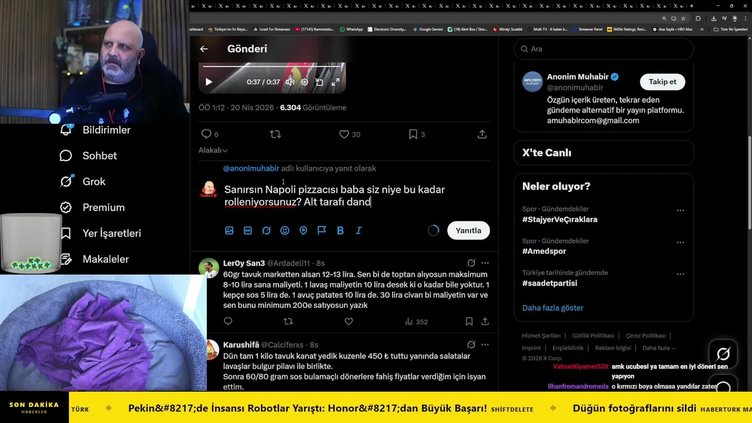This screenshot has width=752, height=423.
Task: Open more options on LerOy San3 reply
Action: click(485, 263)
